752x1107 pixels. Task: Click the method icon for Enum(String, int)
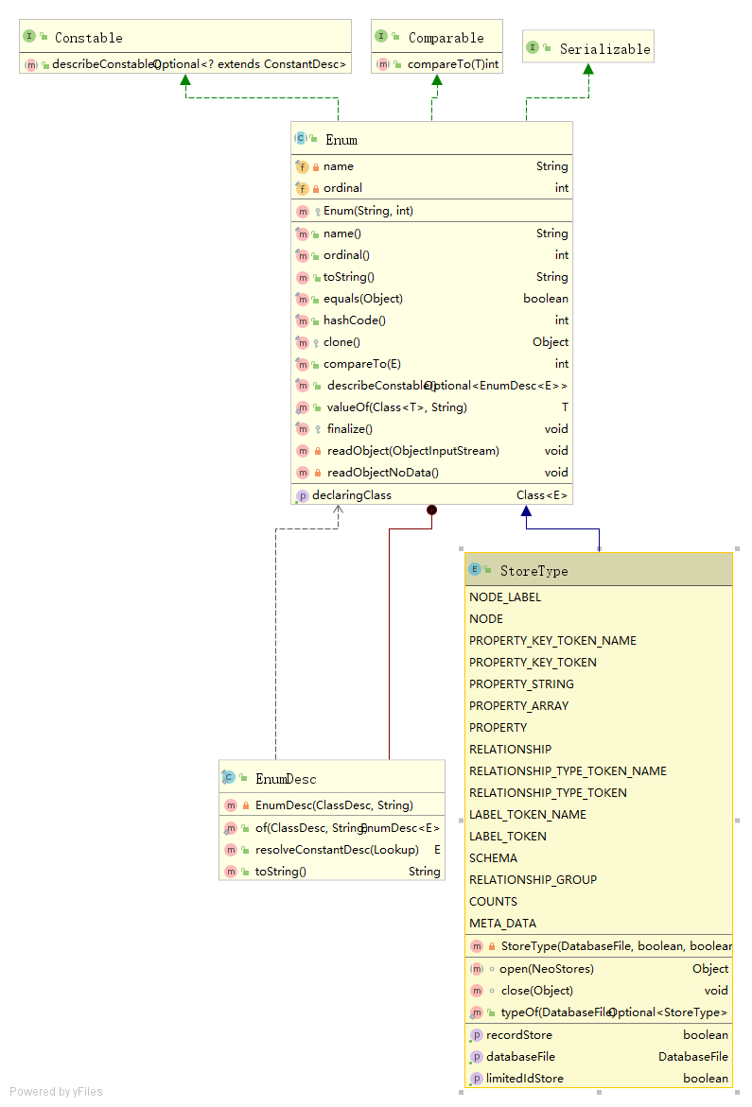click(303, 211)
